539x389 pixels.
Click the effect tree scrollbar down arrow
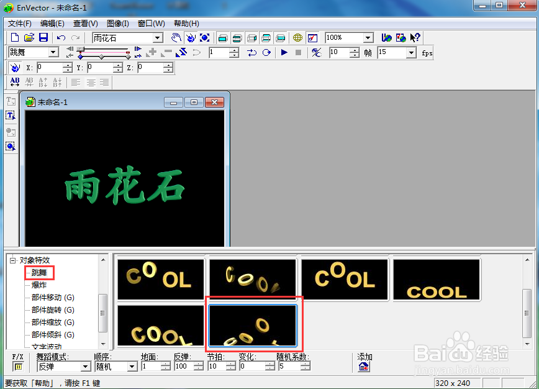(x=103, y=344)
